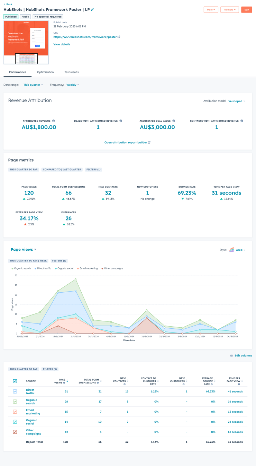This screenshot has width=256, height=466.
Task: Click the Edit columns link
Action: click(243, 356)
